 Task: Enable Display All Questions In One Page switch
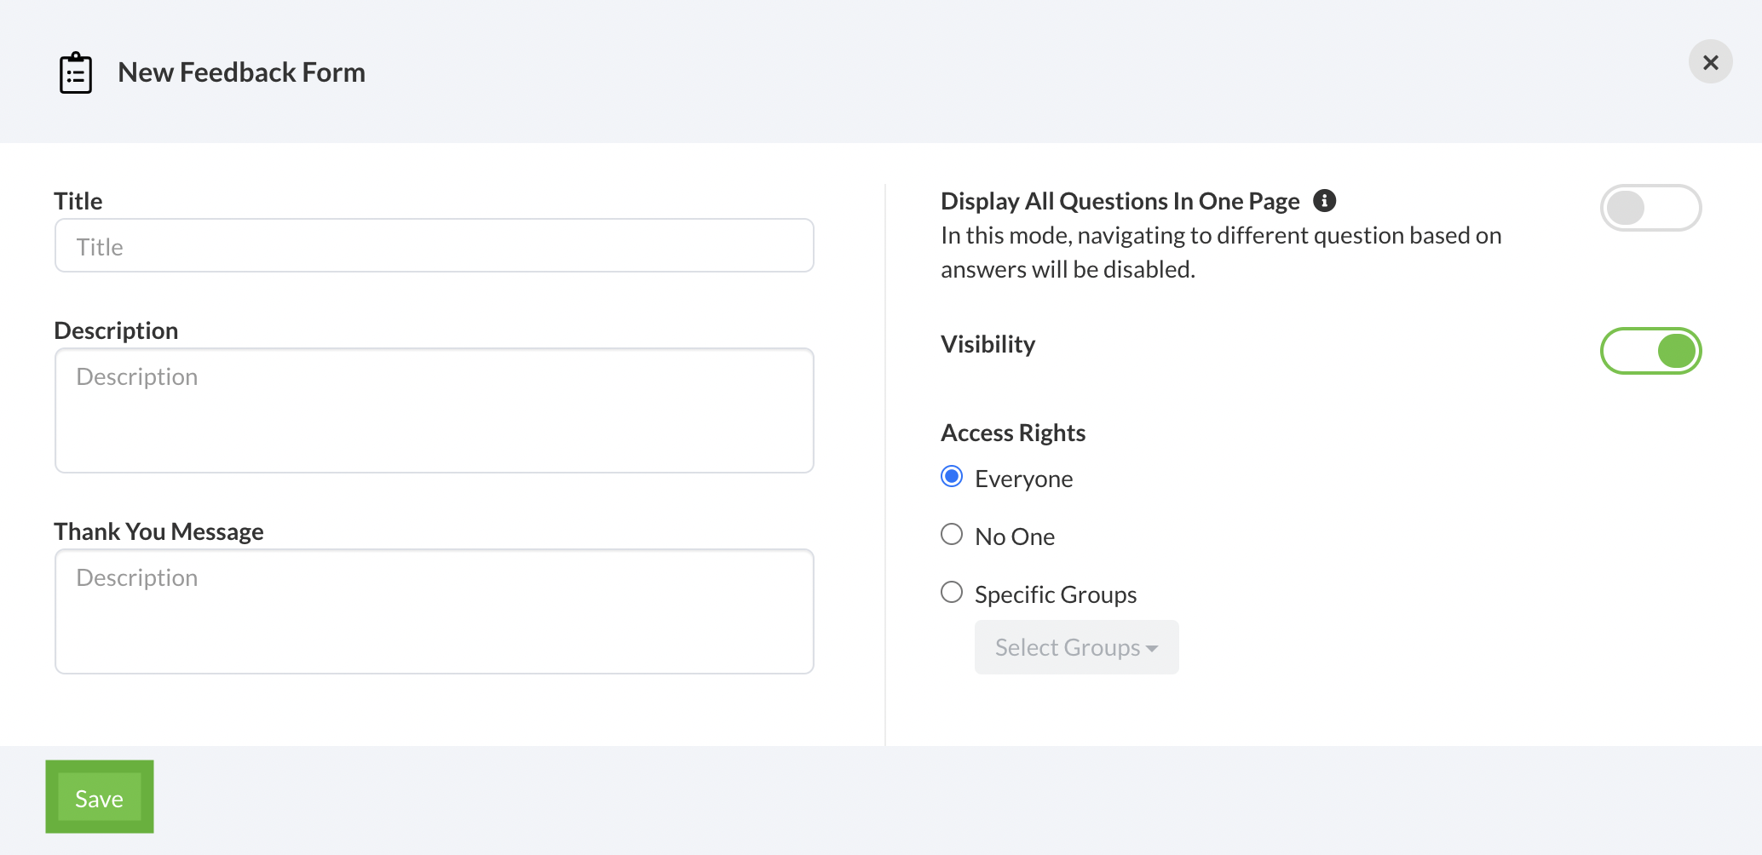1650,208
